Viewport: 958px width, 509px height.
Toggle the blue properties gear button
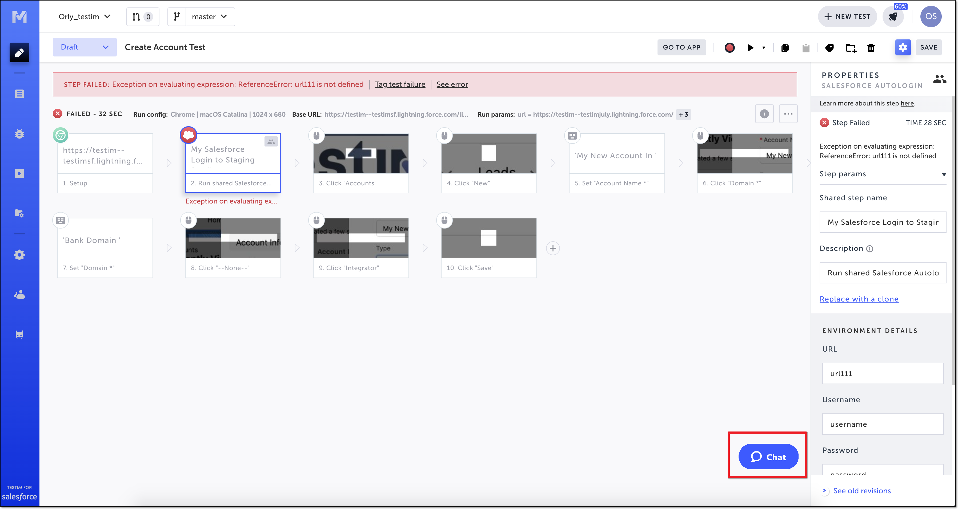pos(903,47)
